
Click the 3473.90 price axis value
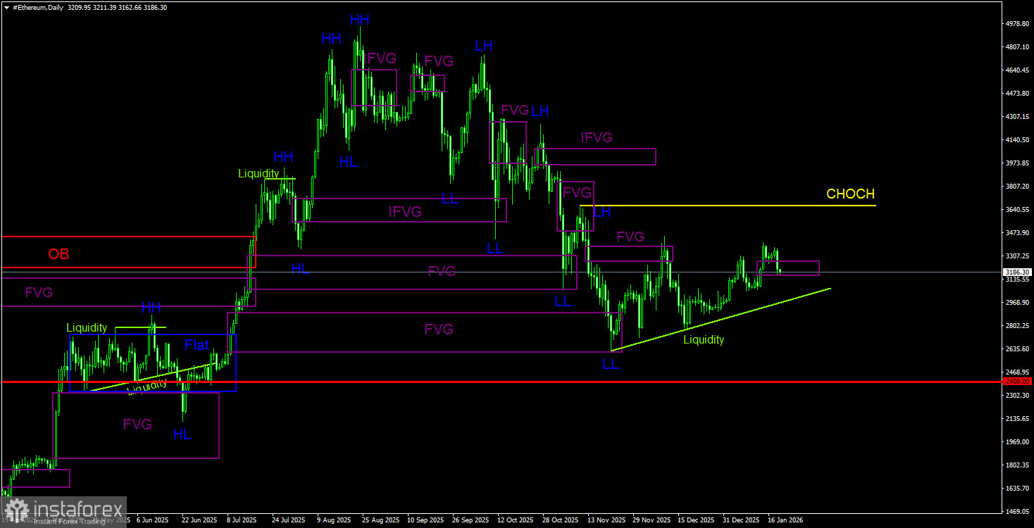1017,232
